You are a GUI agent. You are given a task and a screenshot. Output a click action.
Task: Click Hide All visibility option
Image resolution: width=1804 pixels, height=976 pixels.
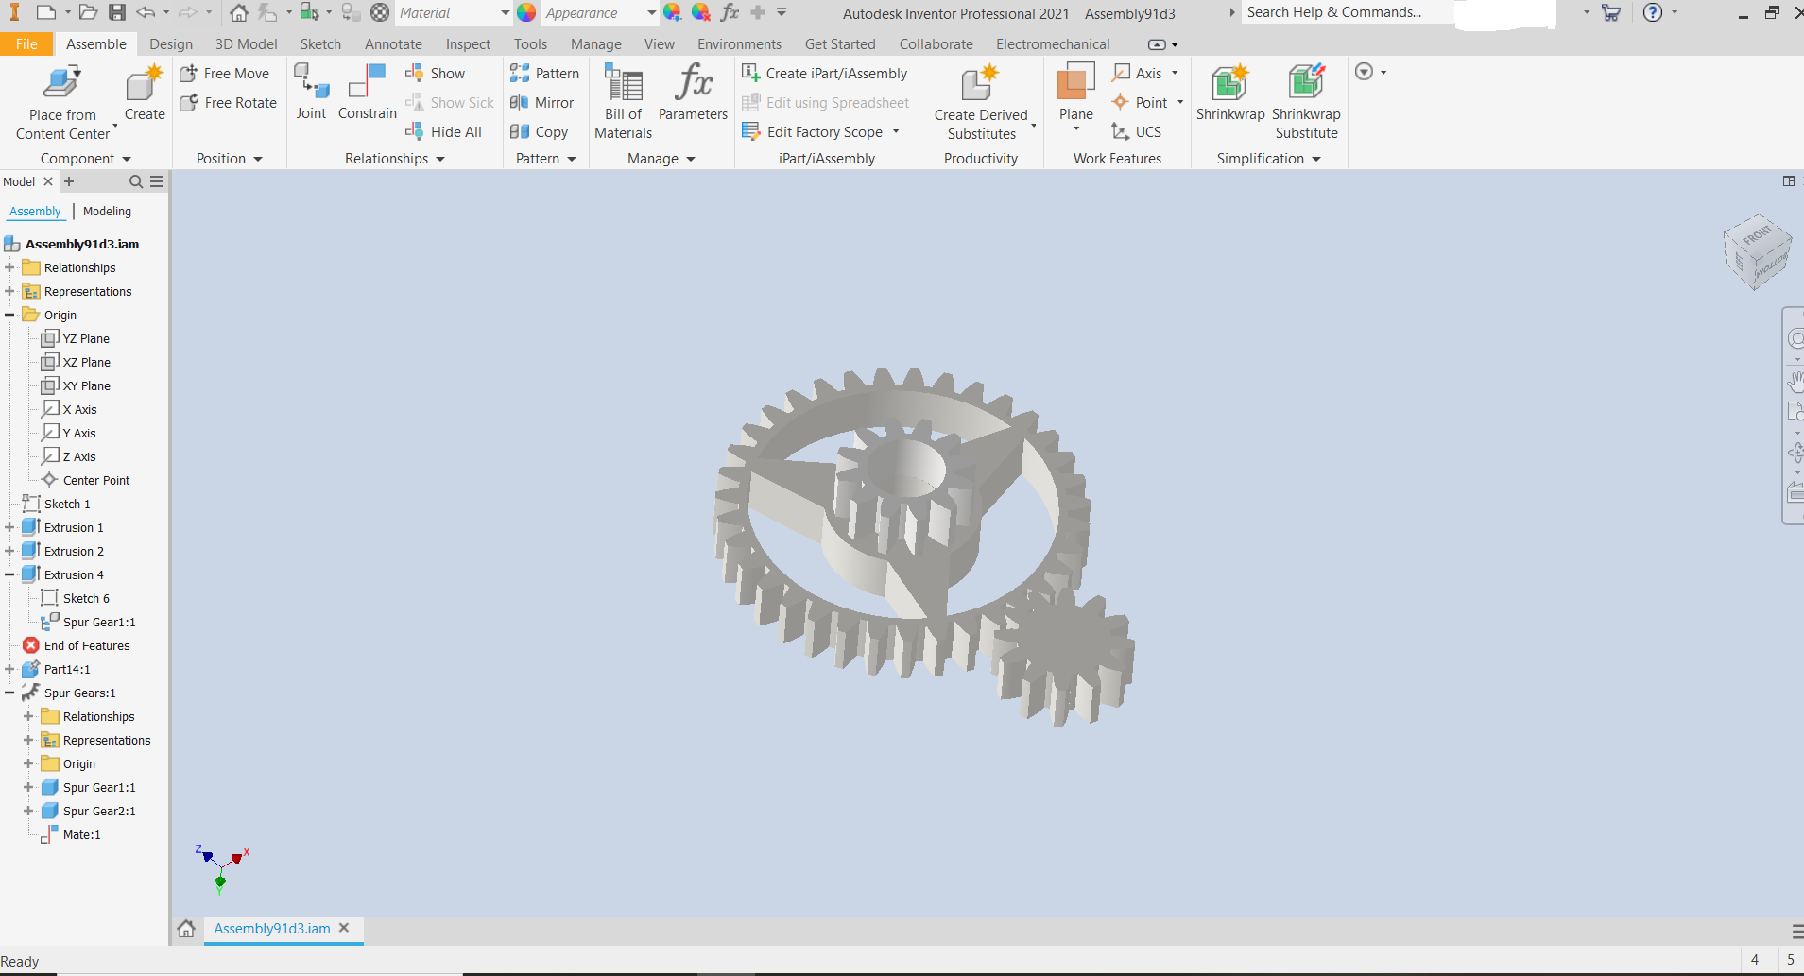coord(444,131)
